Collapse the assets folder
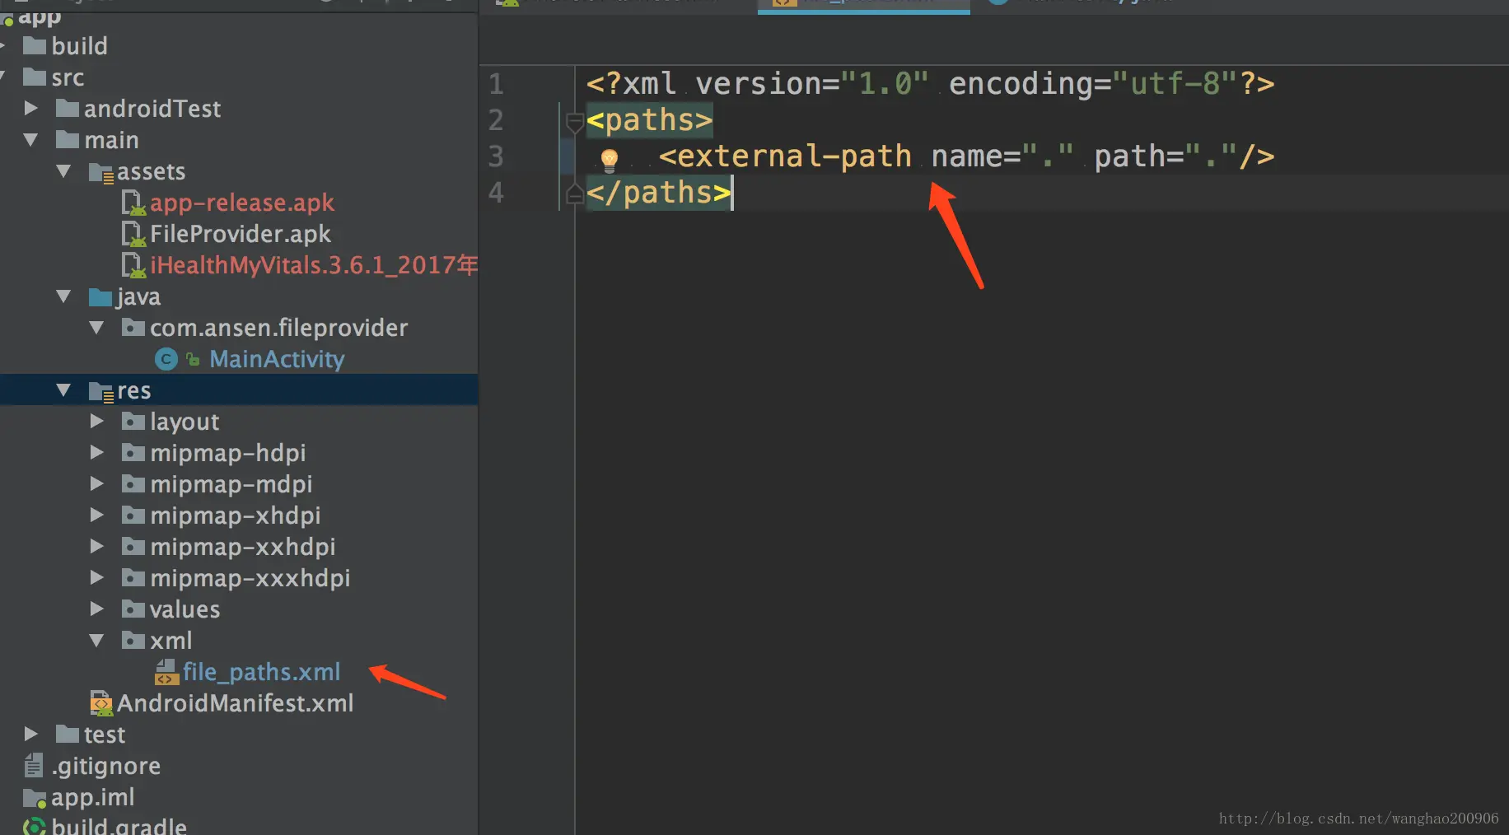The image size is (1509, 835). pyautogui.click(x=63, y=171)
